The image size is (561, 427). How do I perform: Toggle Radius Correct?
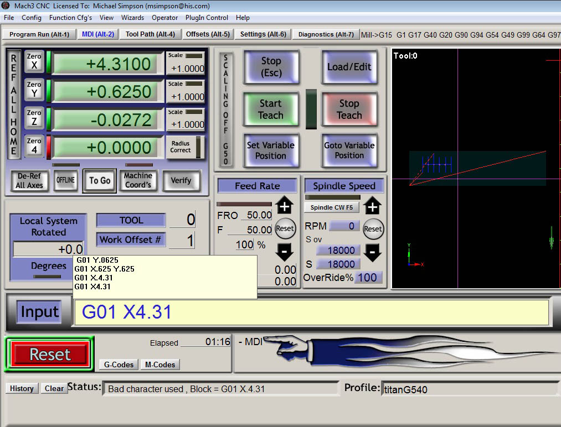185,147
